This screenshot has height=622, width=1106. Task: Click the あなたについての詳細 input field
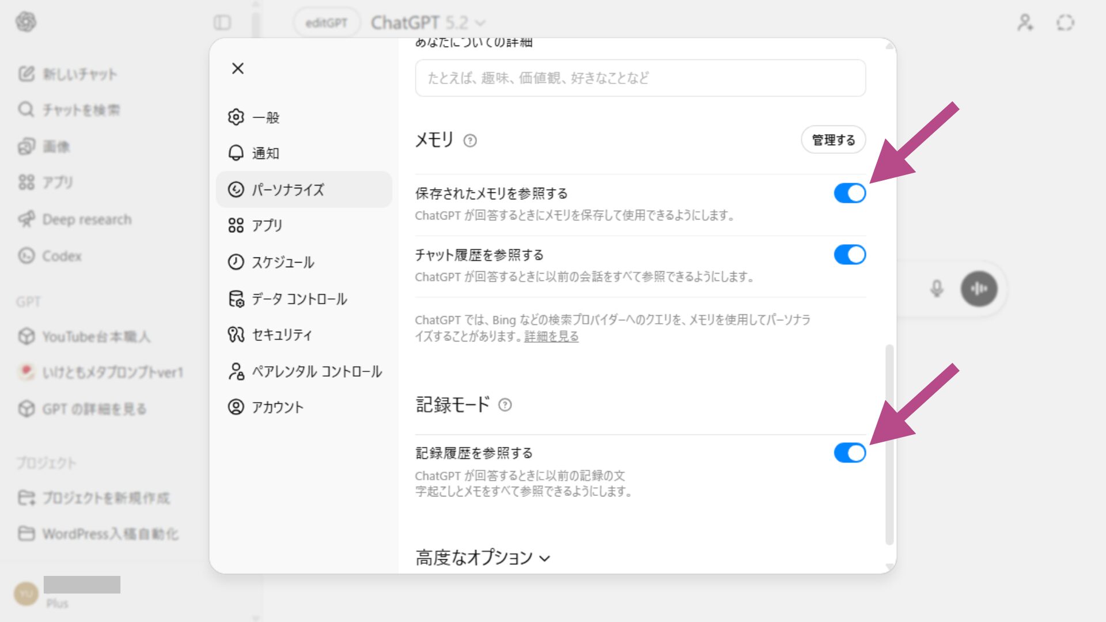coord(639,78)
